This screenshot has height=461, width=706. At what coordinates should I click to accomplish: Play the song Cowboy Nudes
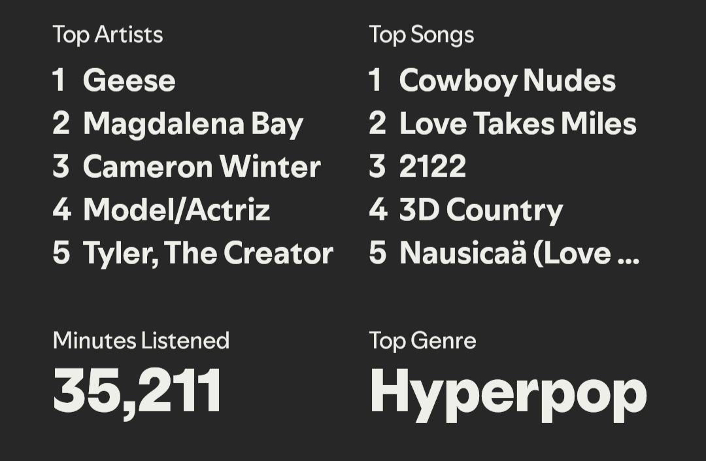(507, 81)
